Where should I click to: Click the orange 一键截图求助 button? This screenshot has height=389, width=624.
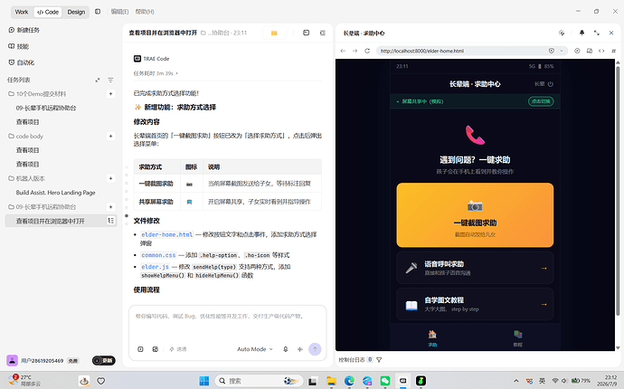point(475,215)
